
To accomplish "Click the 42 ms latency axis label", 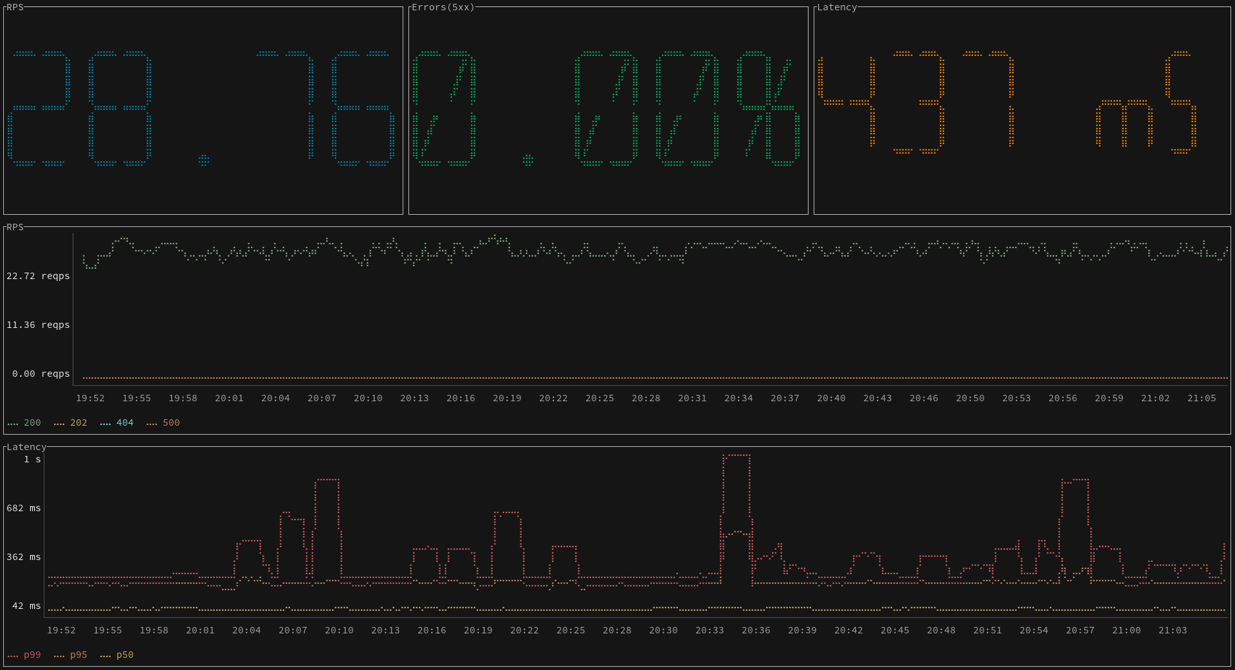I will (x=26, y=606).
